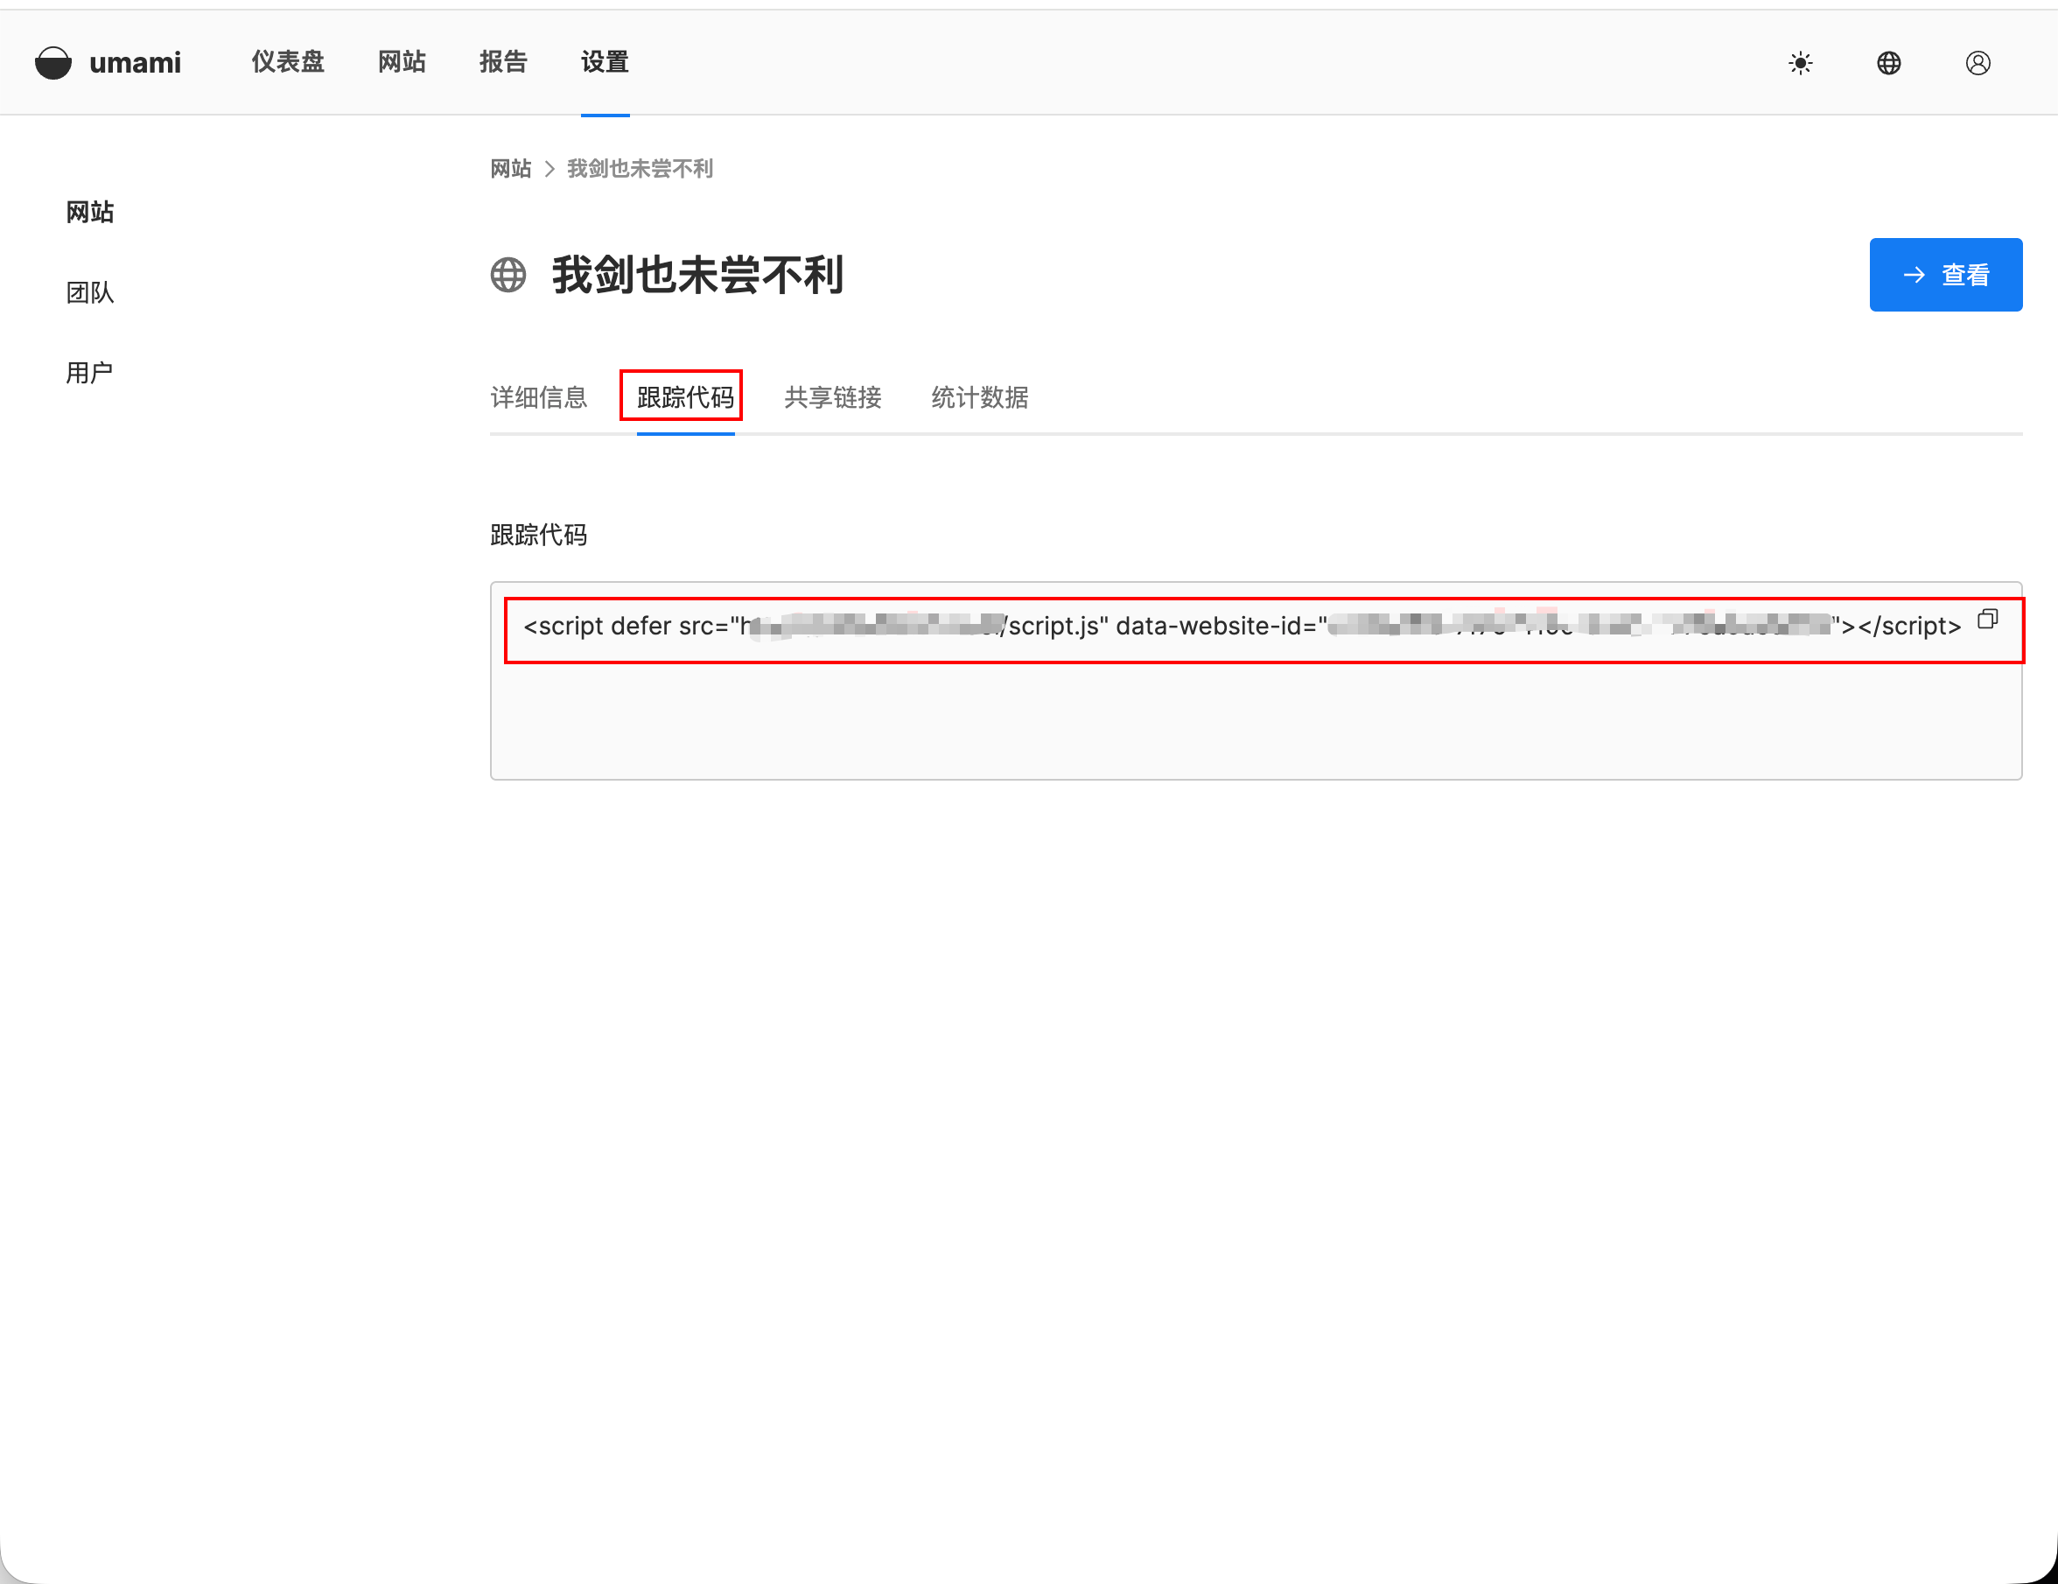Screen dimensions: 2058x1584
Task: Select 用户 in the sidebar
Action: (89, 372)
